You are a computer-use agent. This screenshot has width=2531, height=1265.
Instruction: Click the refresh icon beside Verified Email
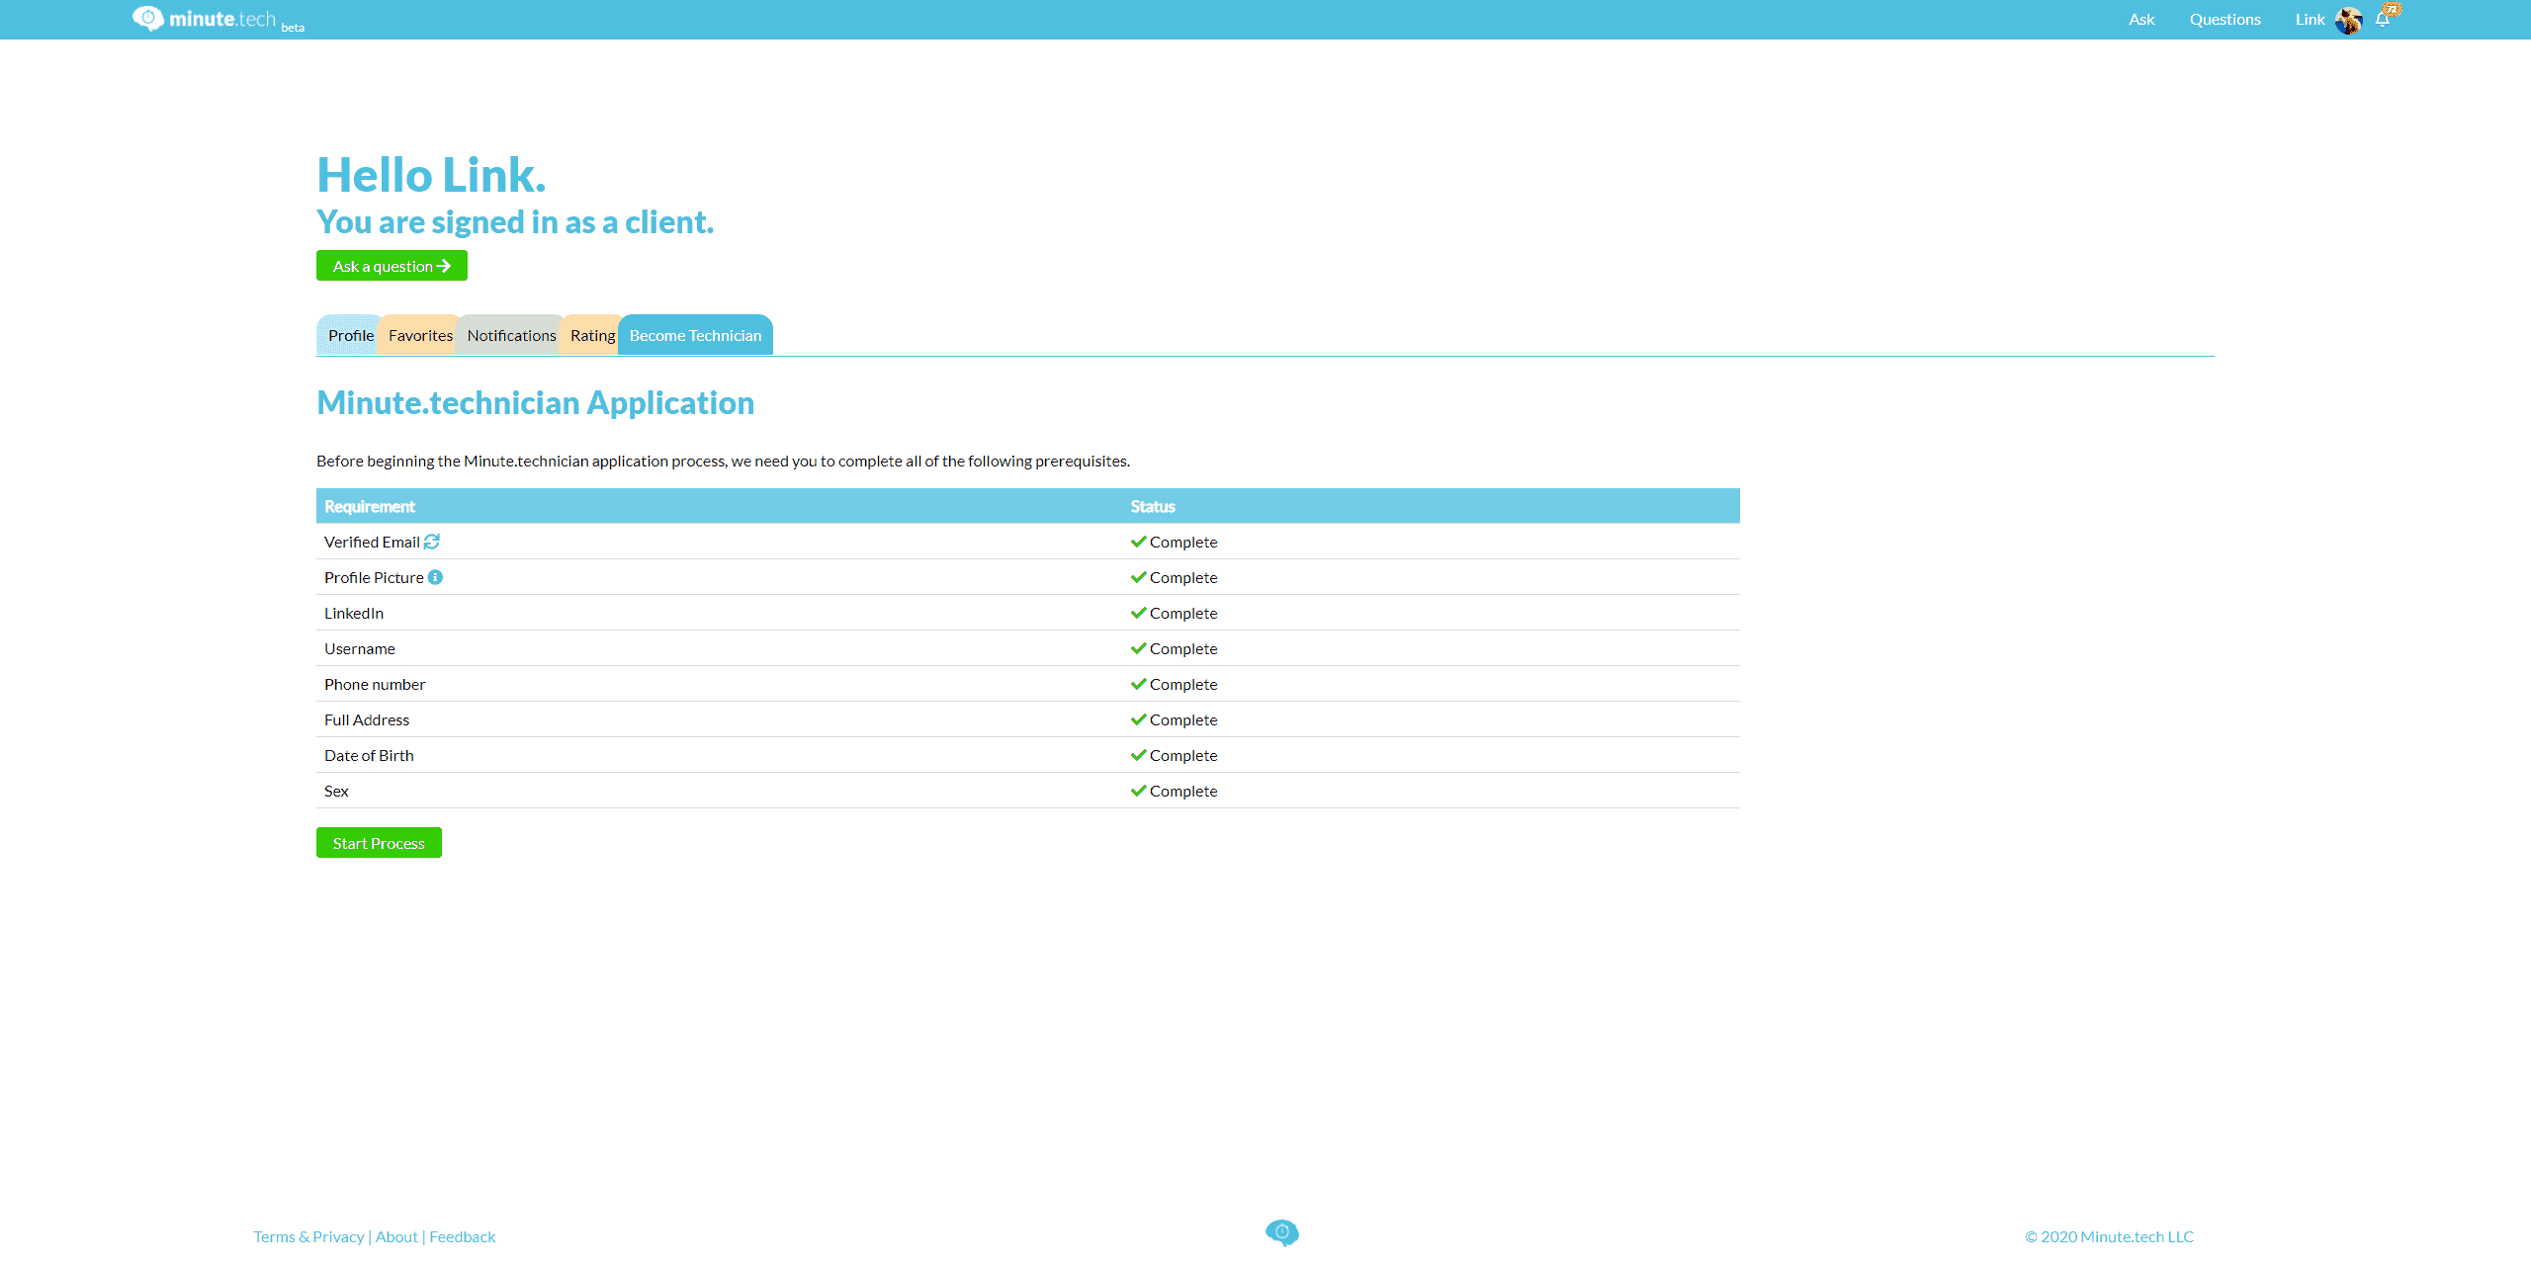pyautogui.click(x=432, y=542)
